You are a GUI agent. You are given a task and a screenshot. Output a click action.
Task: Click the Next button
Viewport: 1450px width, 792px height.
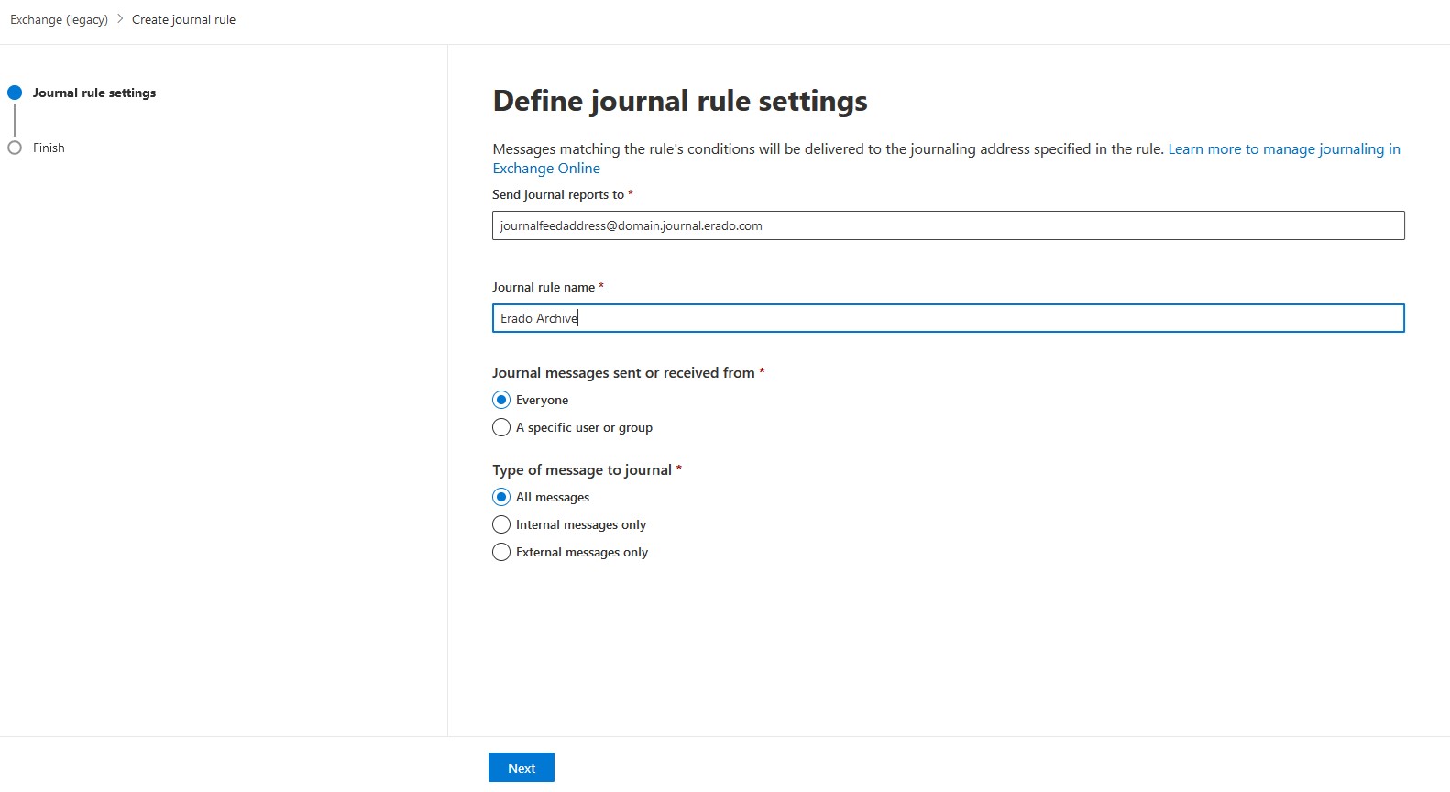(522, 768)
